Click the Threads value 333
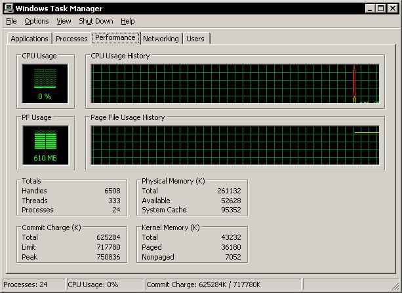402x293 pixels. 114,201
